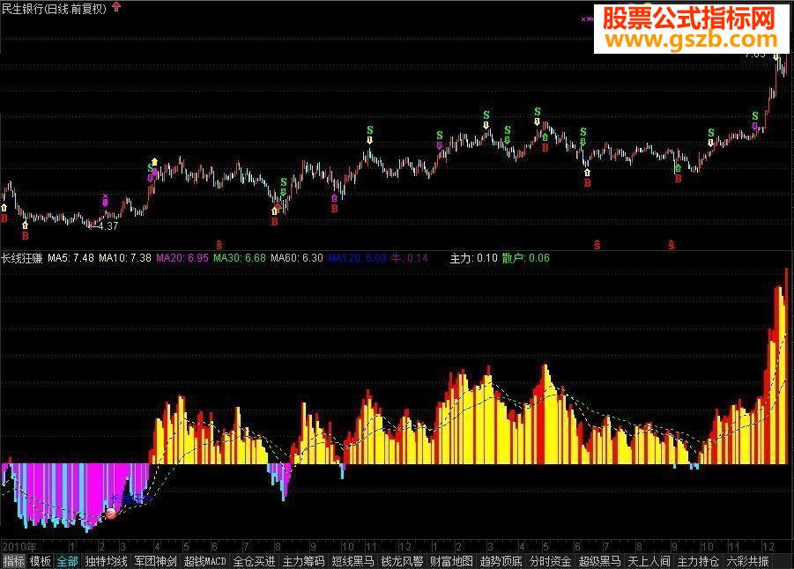794x569 pixels.
Task: Switch to the 军团神剑 indicator tab
Action: [x=155, y=561]
